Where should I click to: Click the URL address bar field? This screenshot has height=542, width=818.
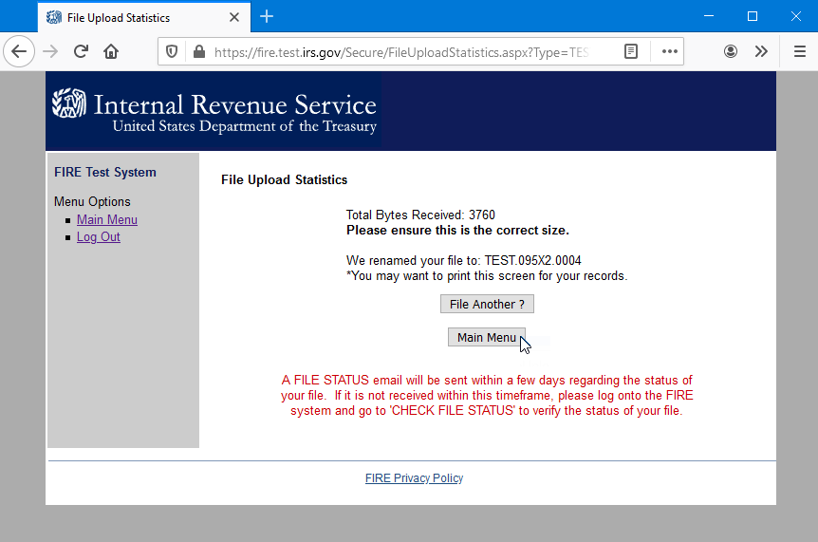pyautogui.click(x=399, y=52)
